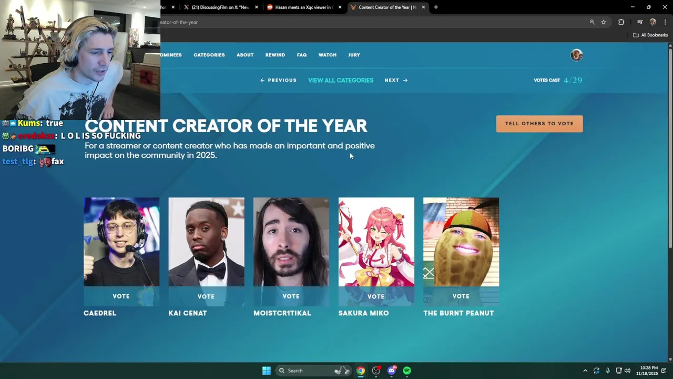Click the microphone tray icon

click(x=608, y=371)
